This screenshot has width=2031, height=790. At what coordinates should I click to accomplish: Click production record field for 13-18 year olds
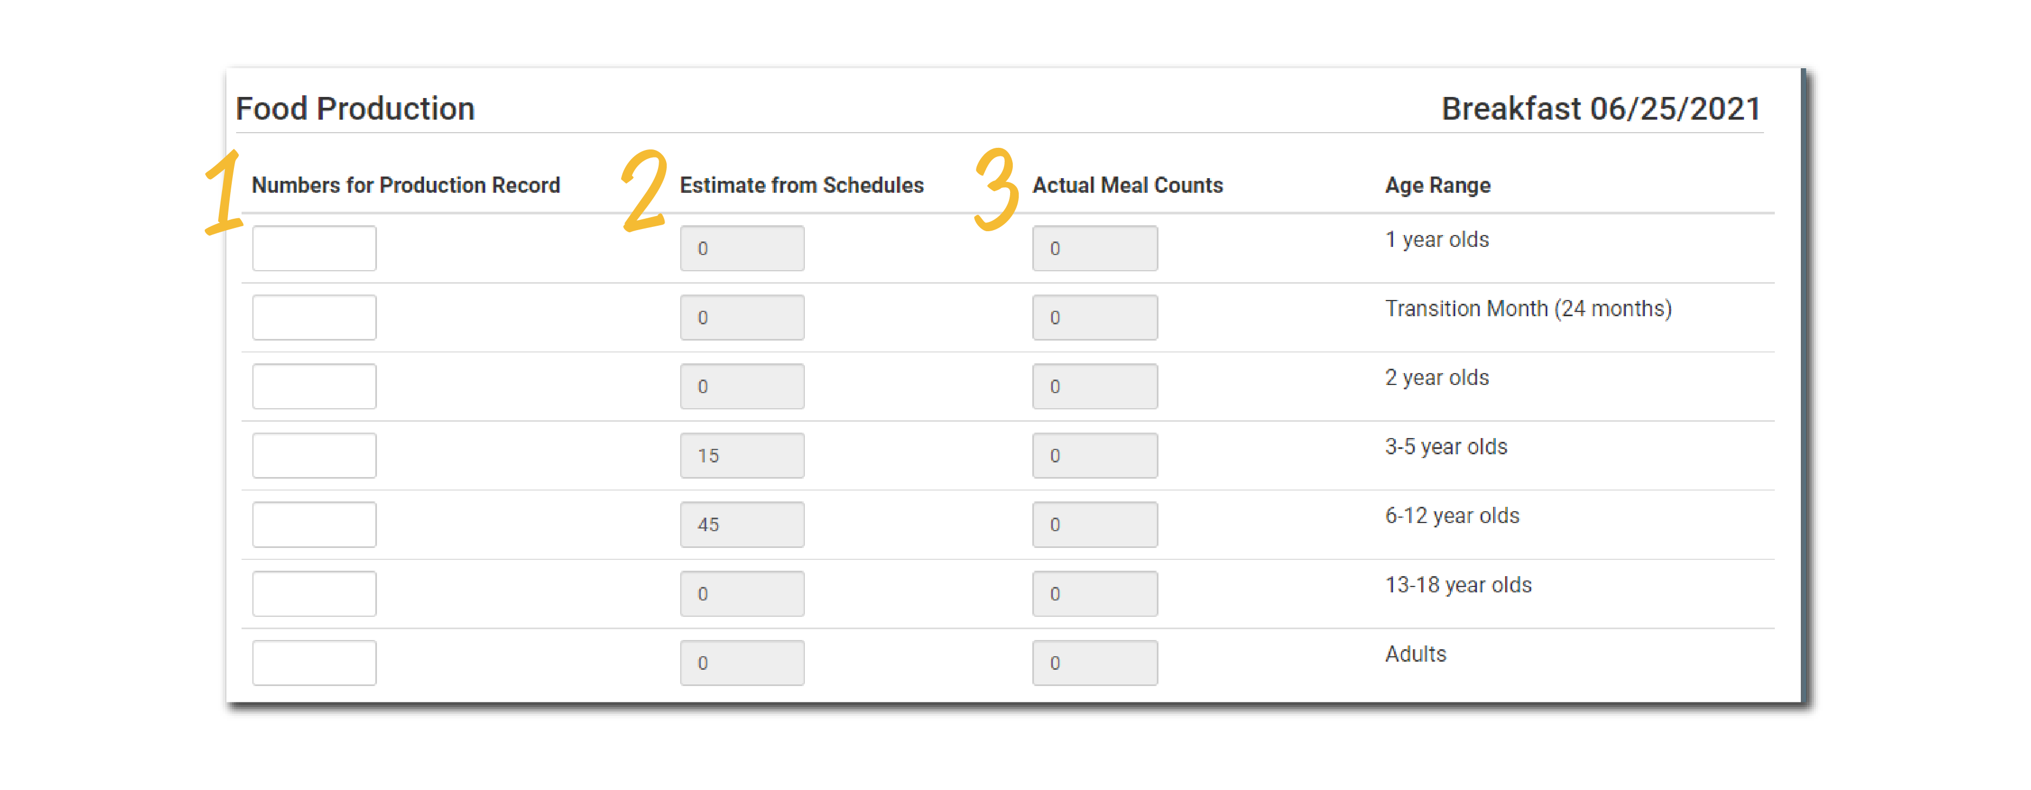click(x=314, y=593)
